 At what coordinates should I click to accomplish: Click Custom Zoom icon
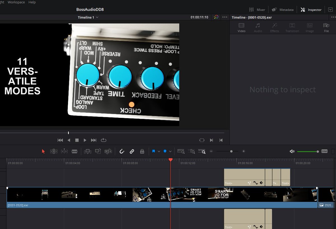coord(202,151)
